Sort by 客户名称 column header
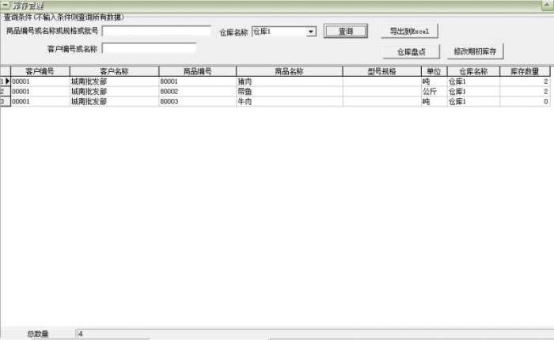Viewport: 554px width, 340px height. click(x=114, y=71)
